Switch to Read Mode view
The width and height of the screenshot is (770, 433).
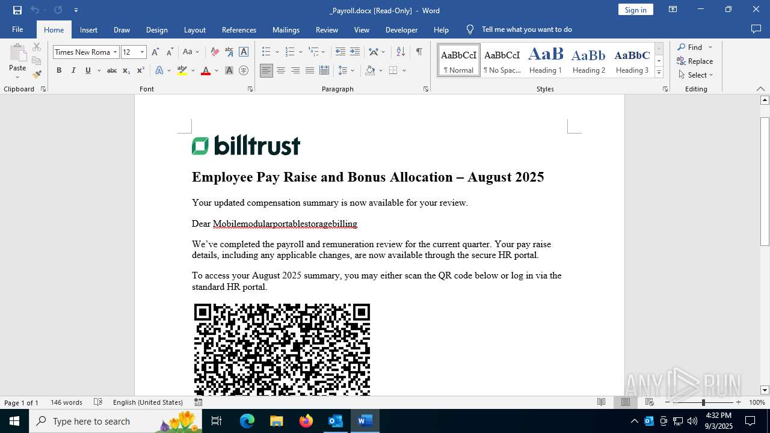point(601,402)
